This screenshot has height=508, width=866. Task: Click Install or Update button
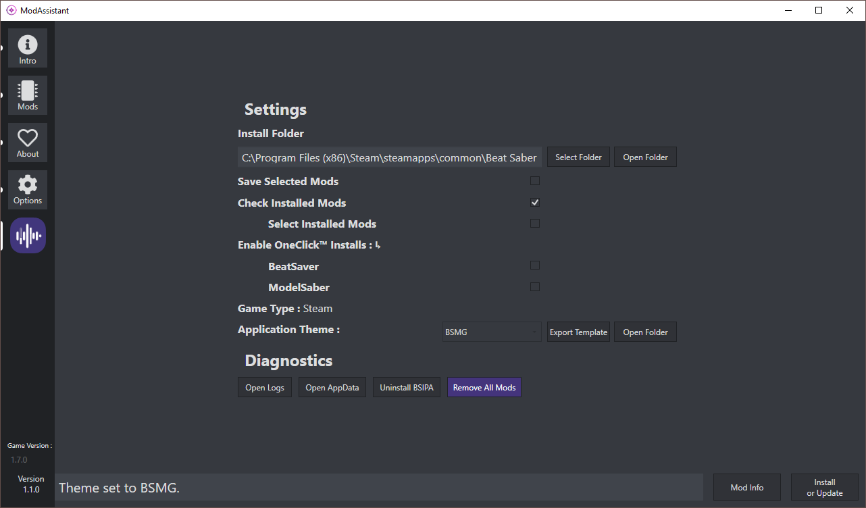825,487
